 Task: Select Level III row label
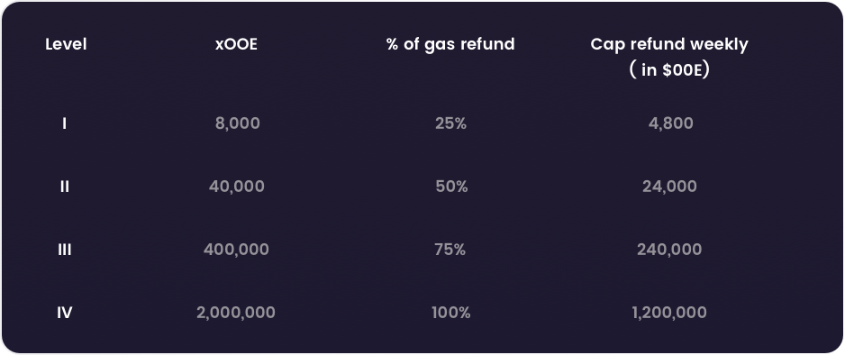pyautogui.click(x=65, y=250)
